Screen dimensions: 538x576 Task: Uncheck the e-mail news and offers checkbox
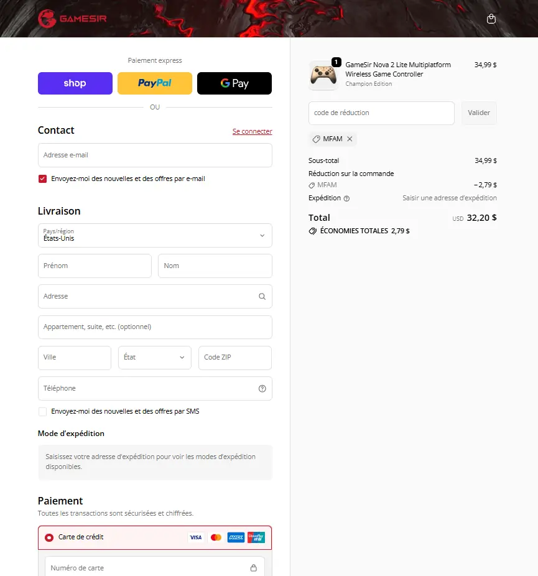click(42, 179)
